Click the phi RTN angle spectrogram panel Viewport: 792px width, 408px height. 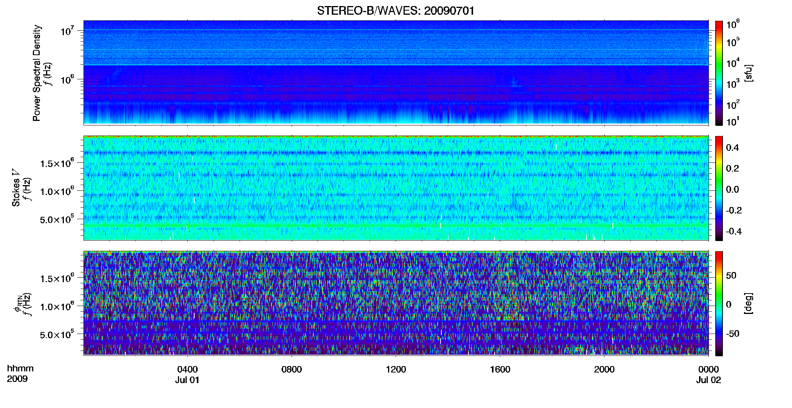pyautogui.click(x=396, y=303)
